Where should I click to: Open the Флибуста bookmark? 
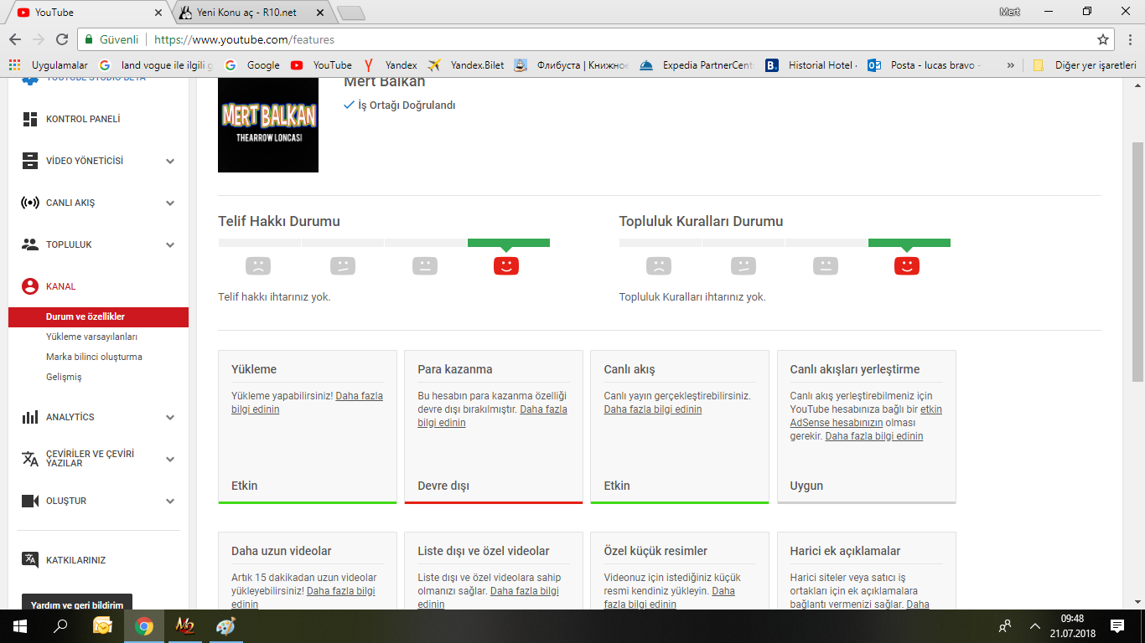pos(572,65)
